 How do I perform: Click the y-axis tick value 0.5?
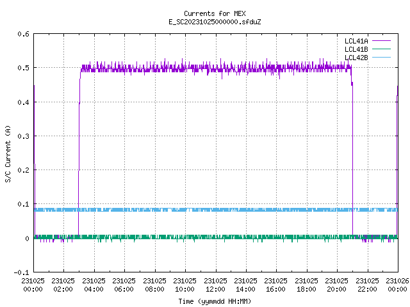[x=24, y=68]
